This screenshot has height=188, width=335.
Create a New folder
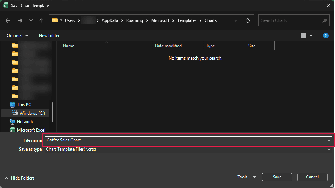49,36
